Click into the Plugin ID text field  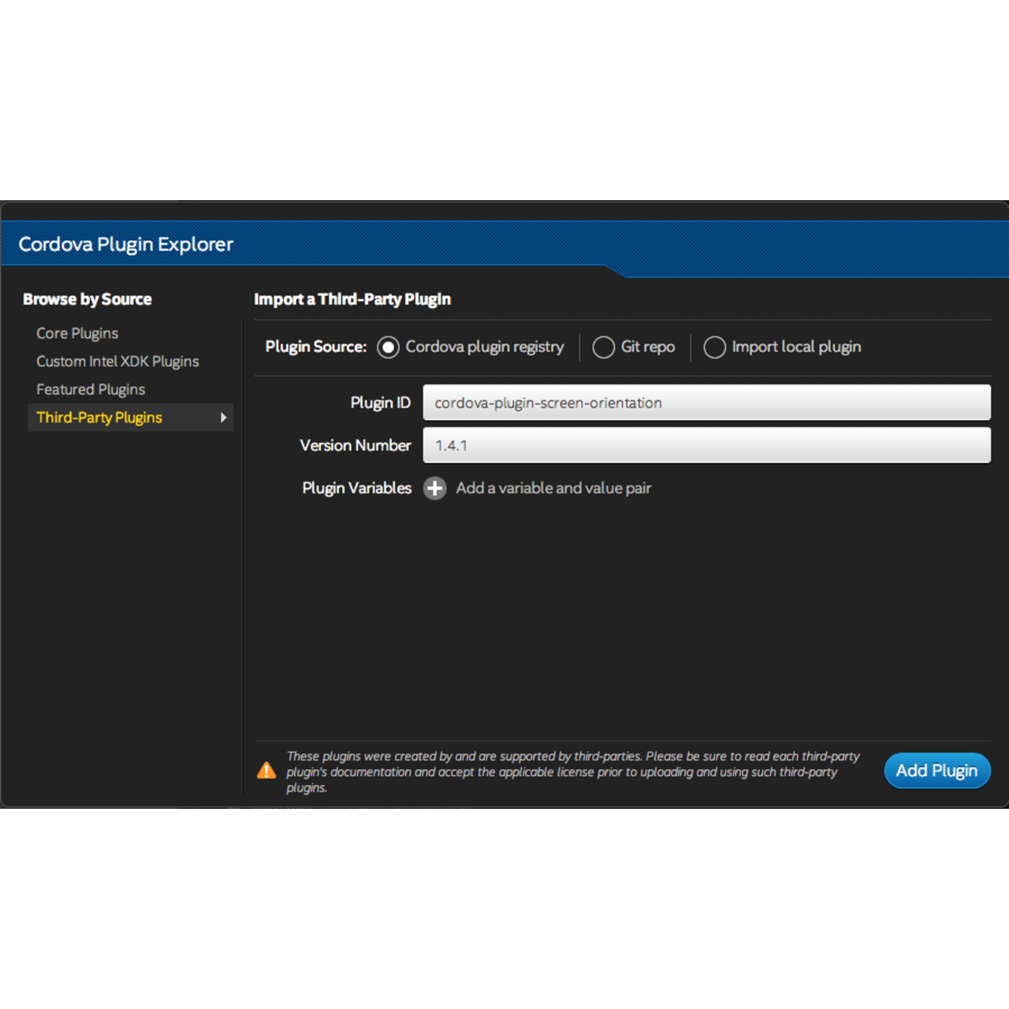(x=706, y=403)
